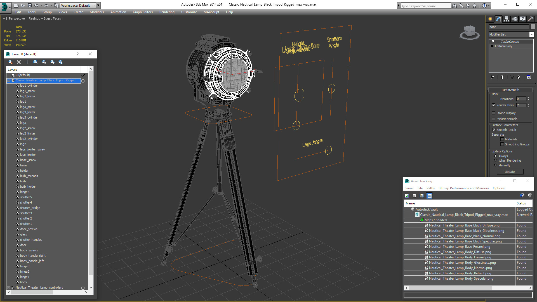Screen dimensions: 537x302
Task: Click the Freeze/Unfreeze All Layers icon
Action: (61, 62)
